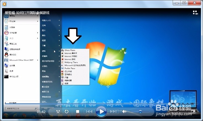Click the 远程桌面连接 Remote Desktop icon
This screenshot has height=121, width=203.
click(6, 49)
